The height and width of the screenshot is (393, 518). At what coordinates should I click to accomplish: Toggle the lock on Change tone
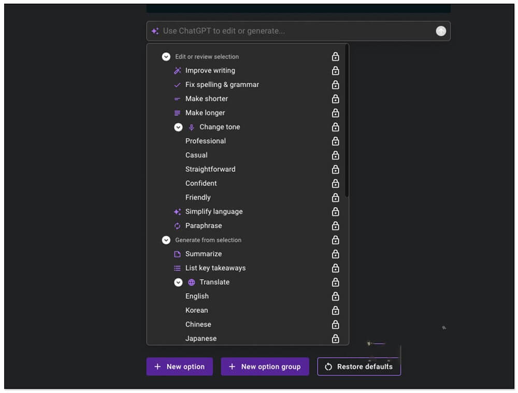tap(335, 127)
